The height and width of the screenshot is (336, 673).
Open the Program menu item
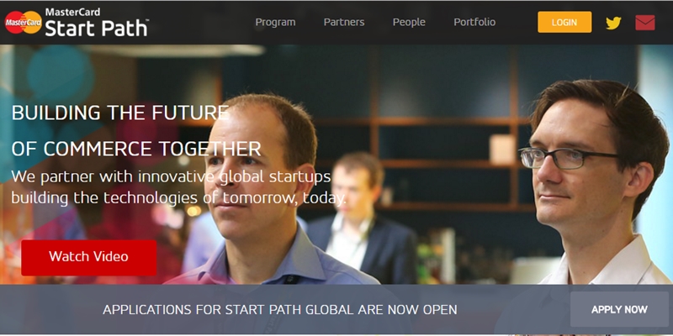tap(275, 23)
